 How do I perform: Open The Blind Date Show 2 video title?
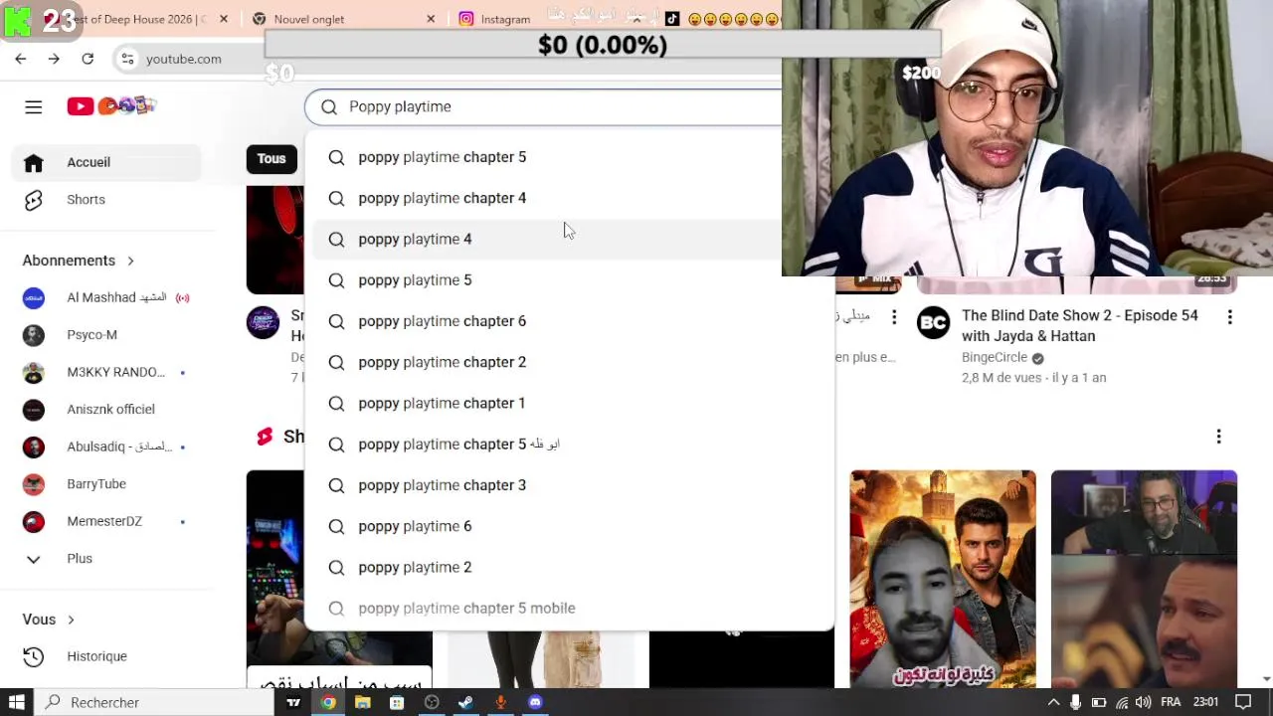1080,326
